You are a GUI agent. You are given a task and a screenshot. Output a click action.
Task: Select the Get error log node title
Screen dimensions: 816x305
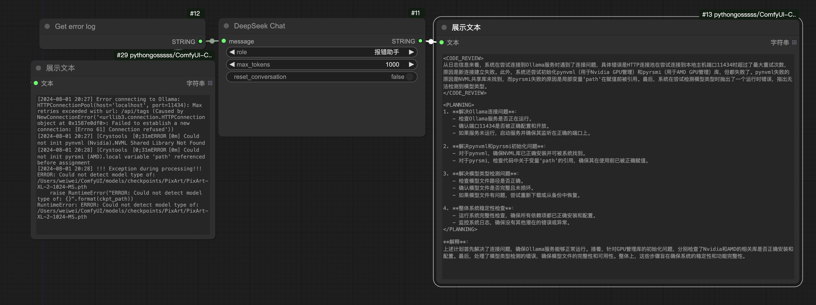[75, 27]
